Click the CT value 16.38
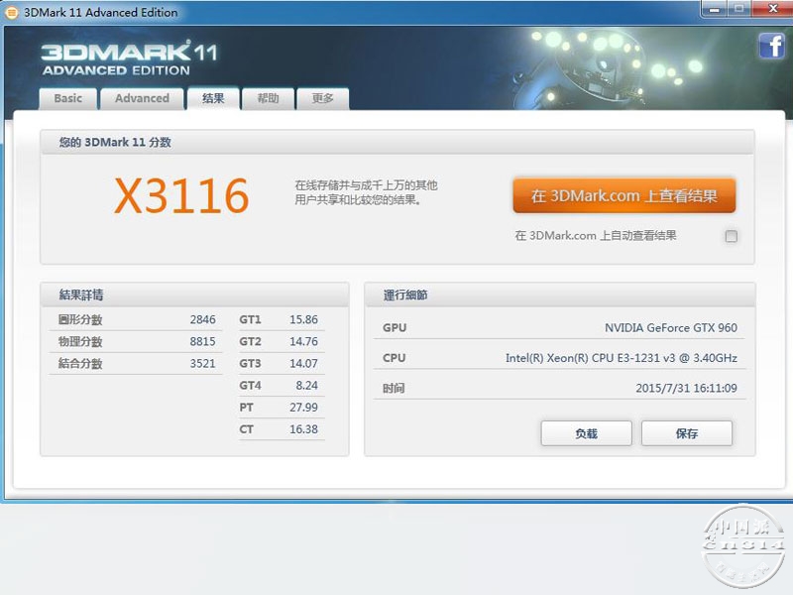This screenshot has width=793, height=595. (303, 429)
